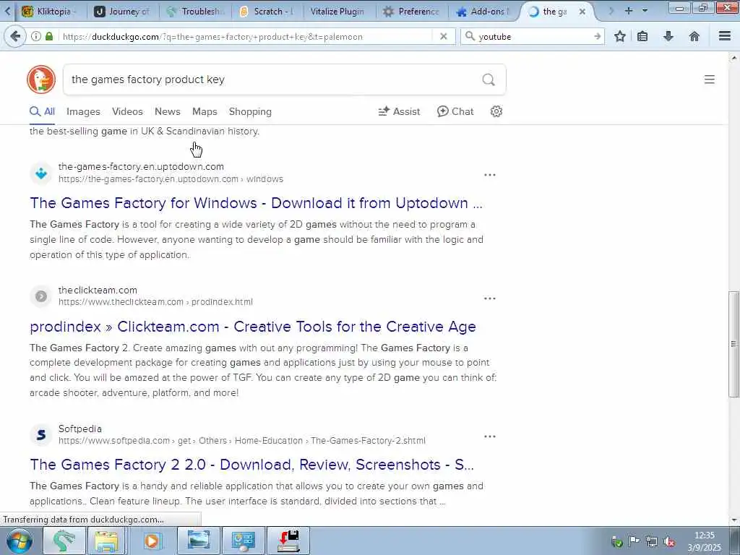The height and width of the screenshot is (555, 740).
Task: Click the vertical scrollbar thumb
Action: [734, 344]
